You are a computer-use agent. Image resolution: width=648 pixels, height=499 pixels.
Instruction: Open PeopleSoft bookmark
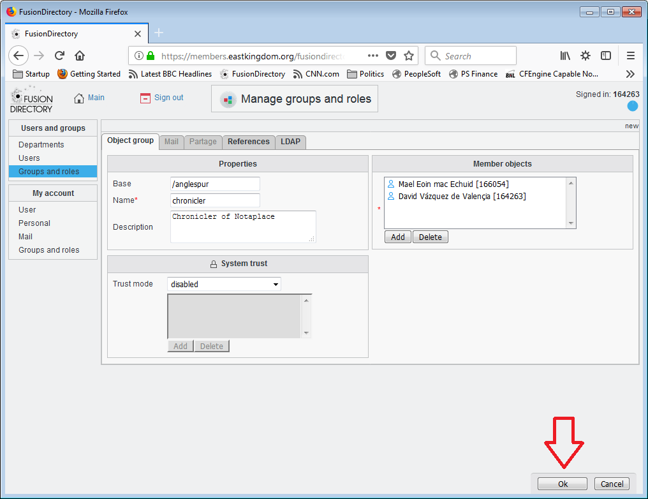[x=416, y=74]
